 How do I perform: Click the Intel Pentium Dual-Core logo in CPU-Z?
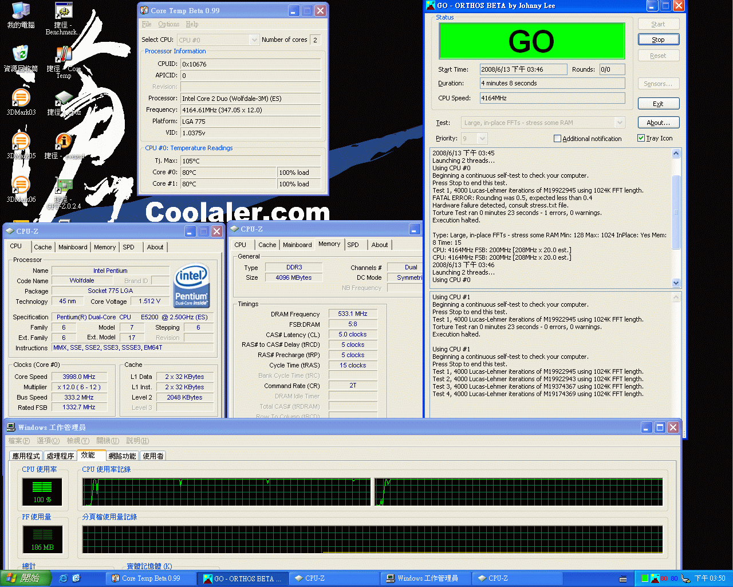[x=191, y=285]
